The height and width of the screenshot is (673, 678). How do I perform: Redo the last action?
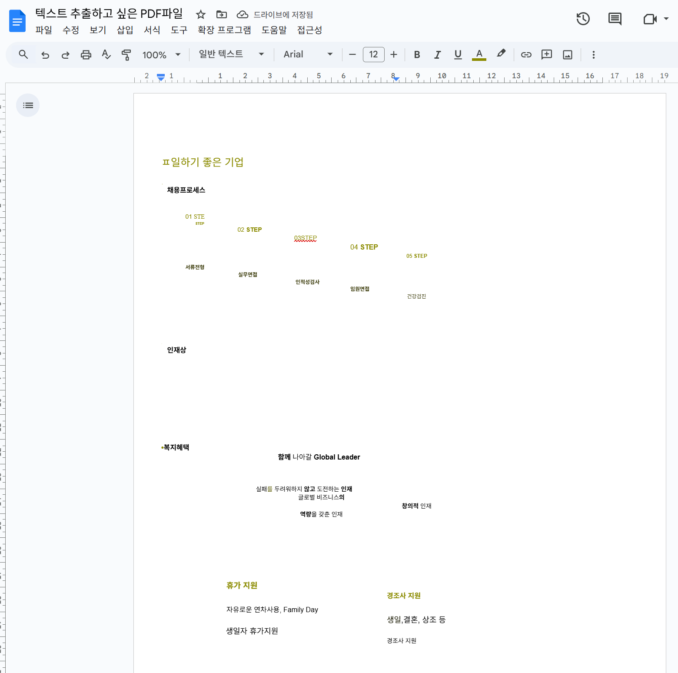point(65,55)
